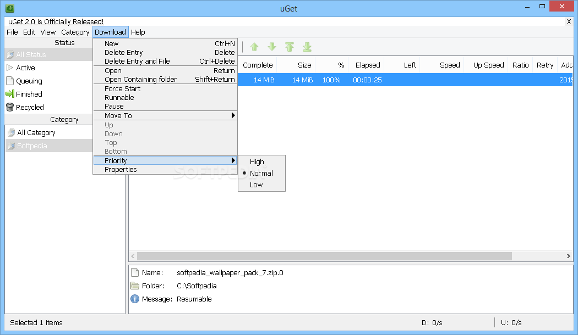
Task: Click softpedia_wallpaper_pack_7.zip.0 file name
Action: [x=230, y=272]
